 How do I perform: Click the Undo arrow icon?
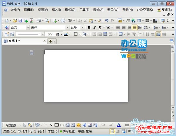click(107, 21)
